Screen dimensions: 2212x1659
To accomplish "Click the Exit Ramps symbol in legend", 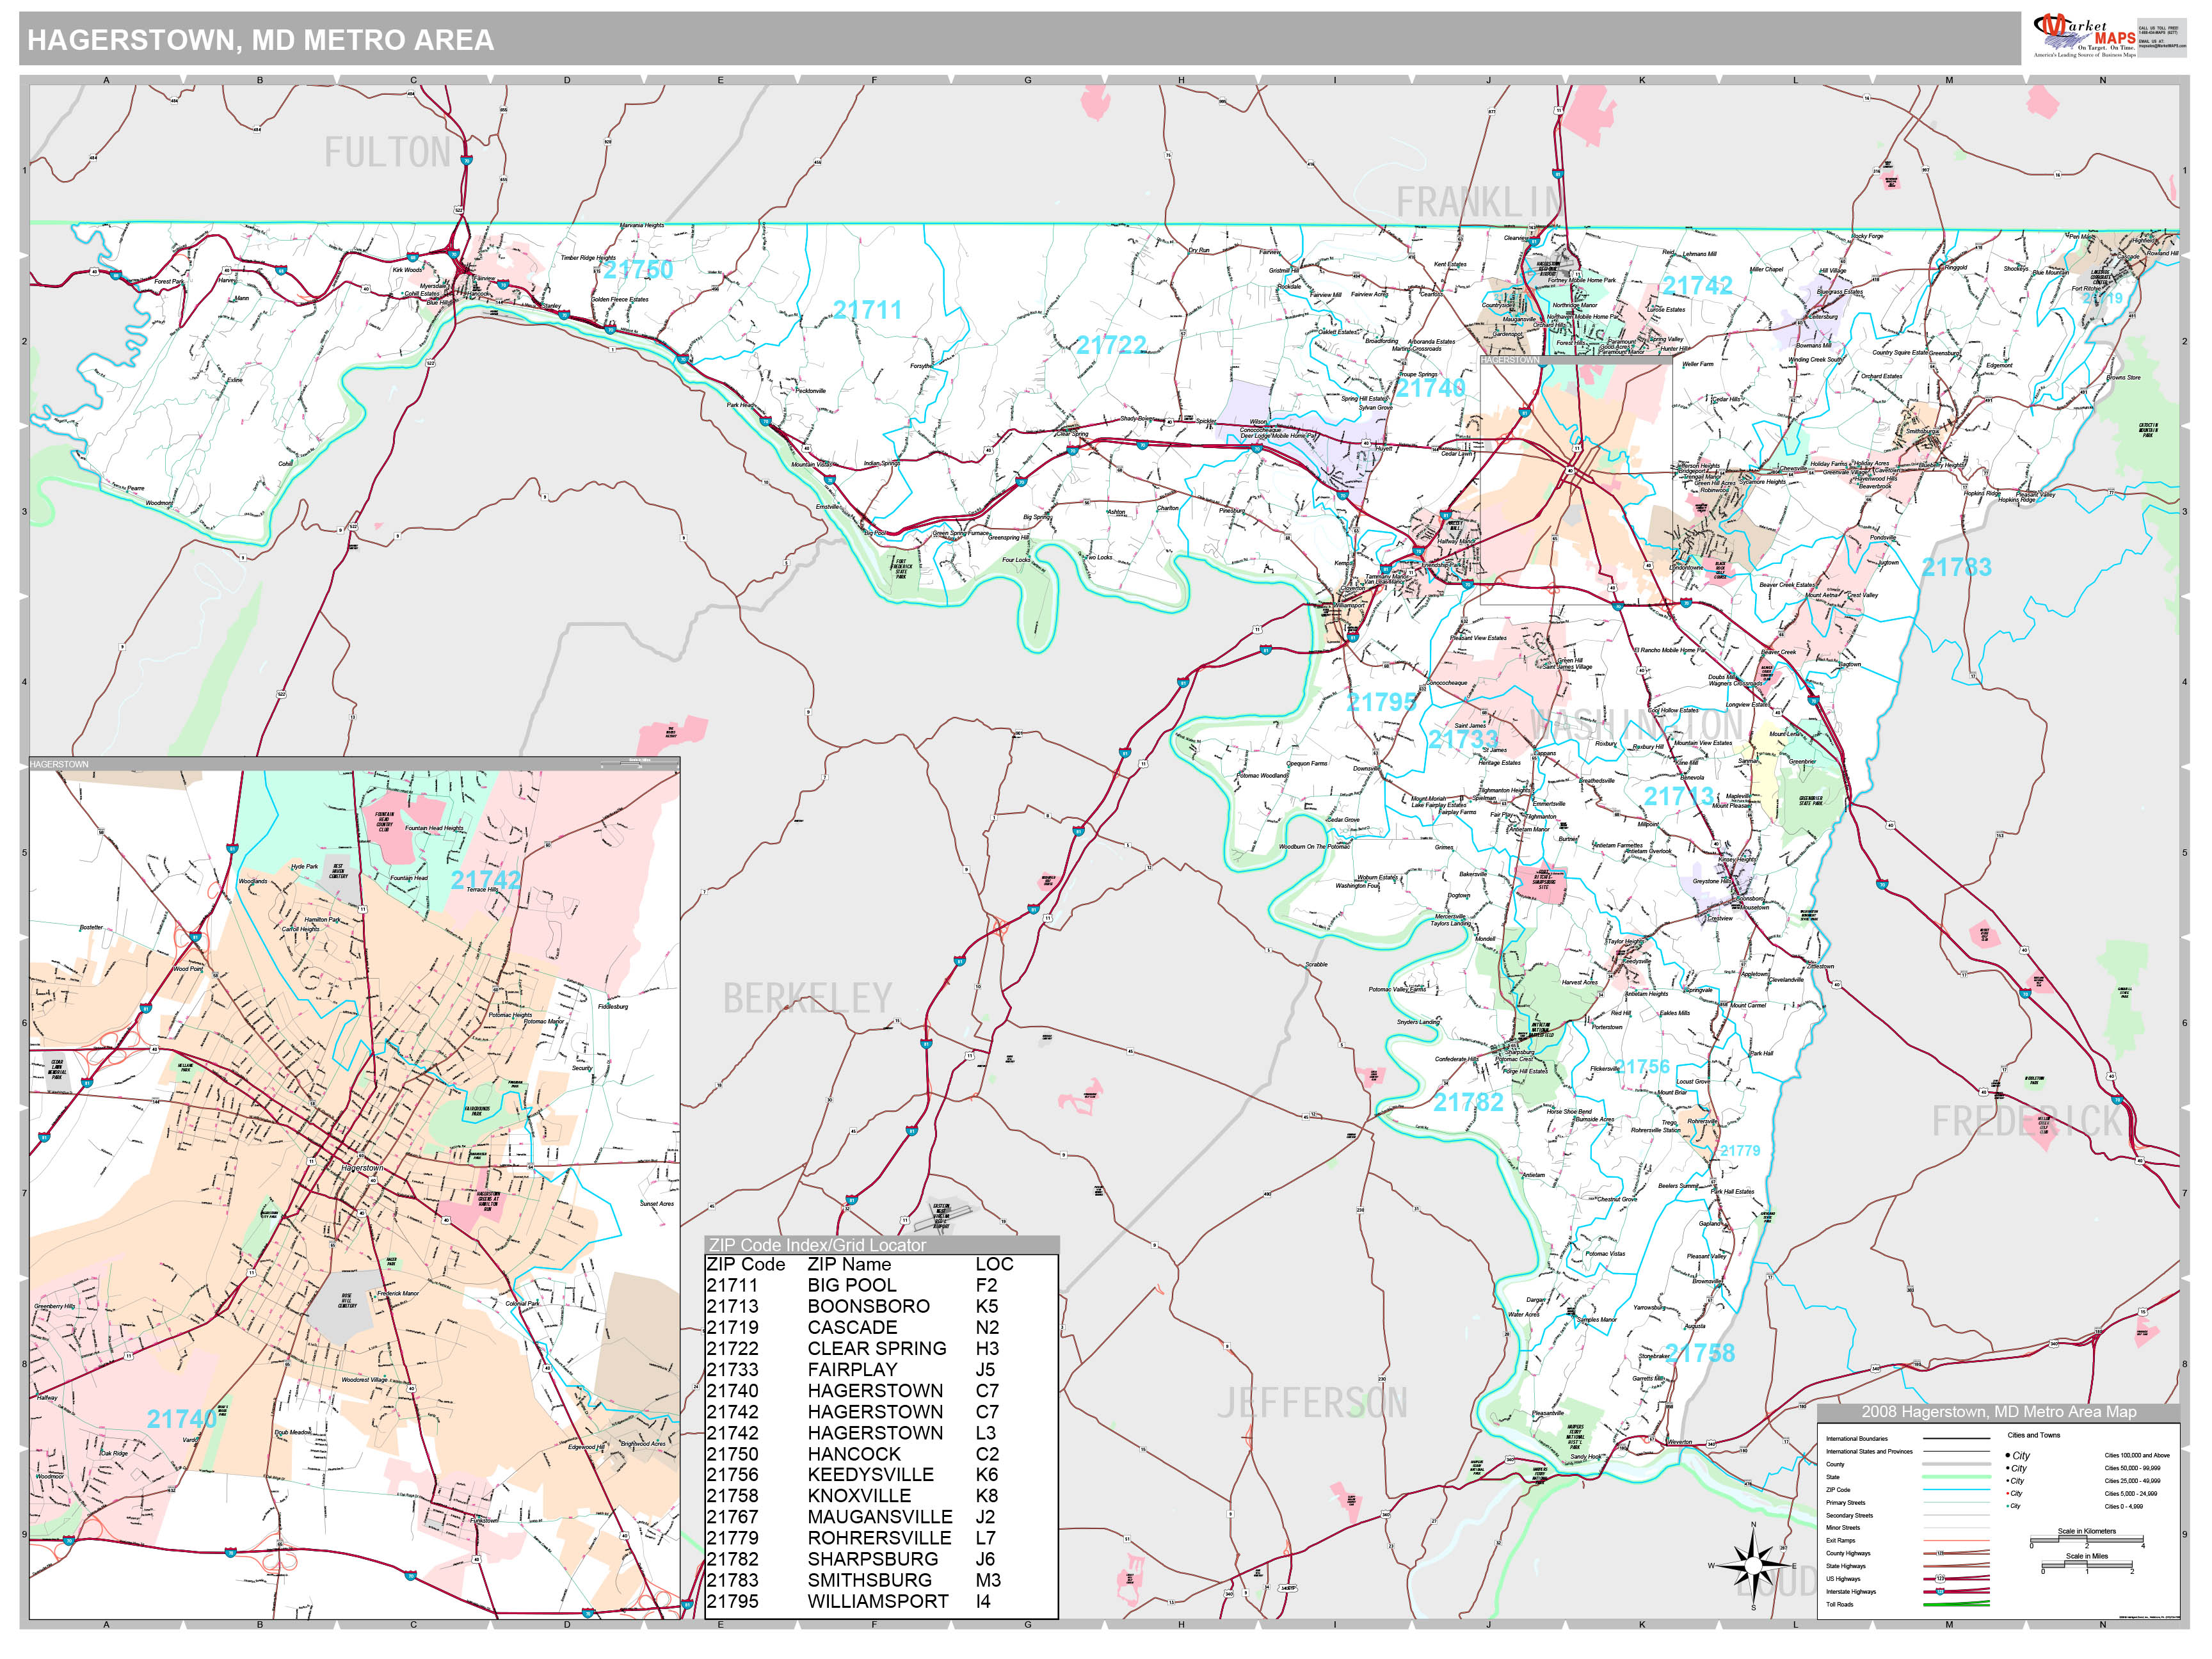I will (x=1957, y=1540).
